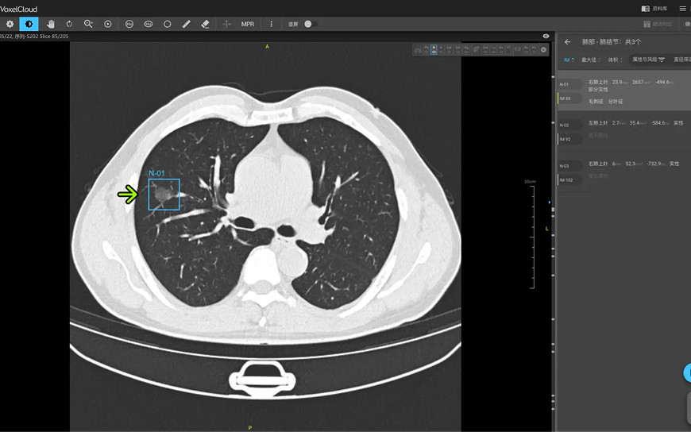Select the pan hand tool
Viewport: 691px width, 432px height.
tap(50, 24)
